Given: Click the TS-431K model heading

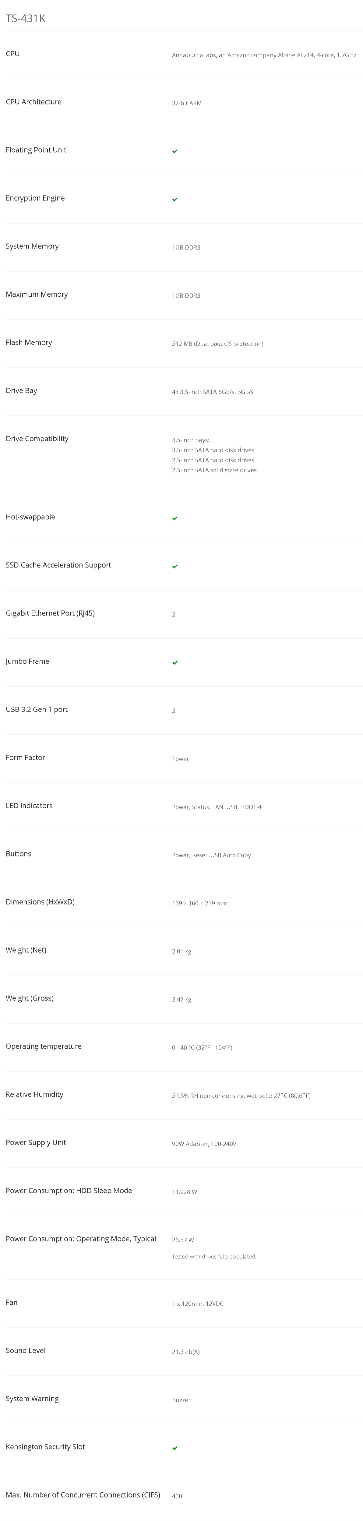Looking at the screenshot, I should coord(25,18).
